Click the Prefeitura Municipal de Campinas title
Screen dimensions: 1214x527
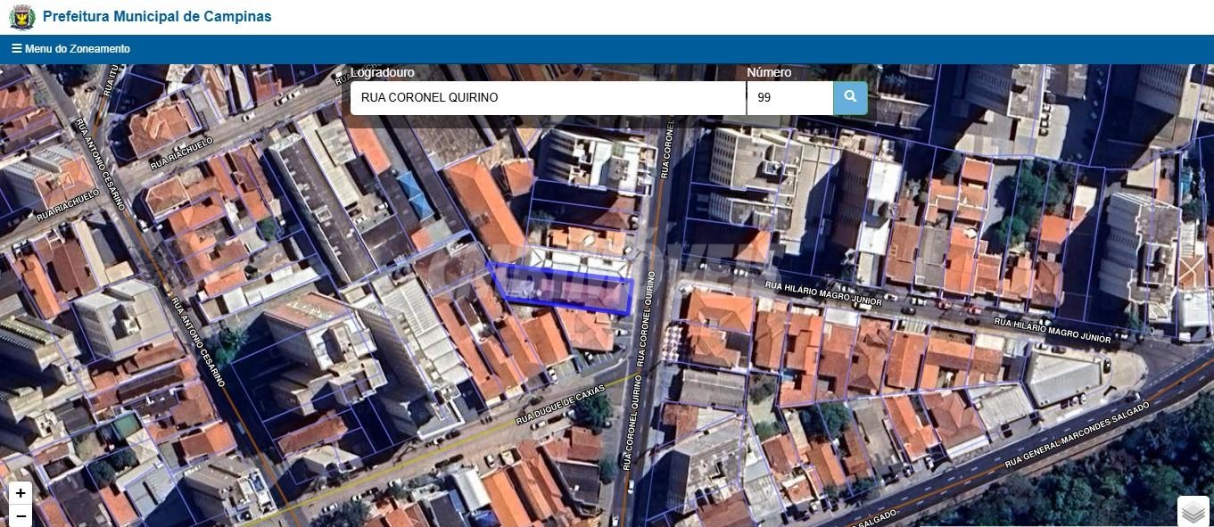point(157,17)
